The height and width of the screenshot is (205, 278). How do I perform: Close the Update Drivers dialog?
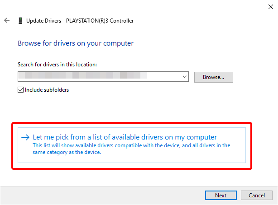coord(270,6)
